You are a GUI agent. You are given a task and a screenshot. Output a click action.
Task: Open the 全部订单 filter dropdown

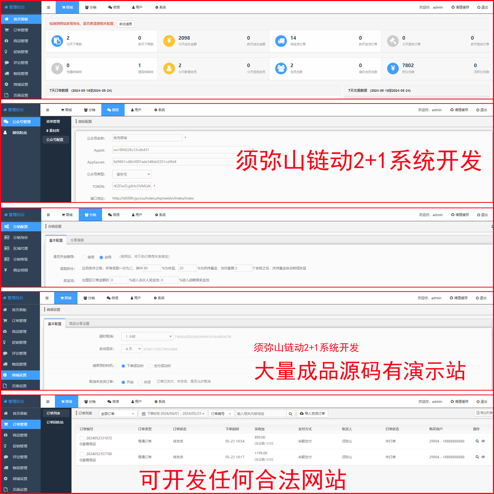coord(118,413)
